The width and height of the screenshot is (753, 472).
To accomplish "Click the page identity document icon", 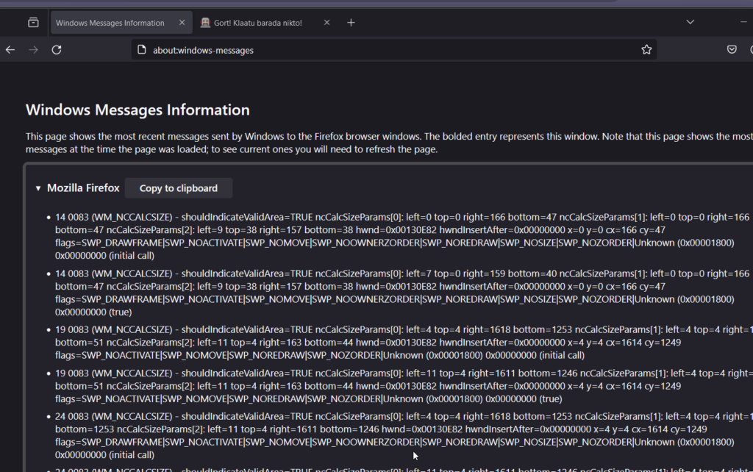I will pyautogui.click(x=142, y=50).
